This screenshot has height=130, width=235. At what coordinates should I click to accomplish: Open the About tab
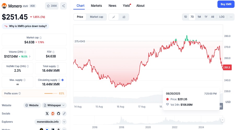pyautogui.click(x=140, y=6)
